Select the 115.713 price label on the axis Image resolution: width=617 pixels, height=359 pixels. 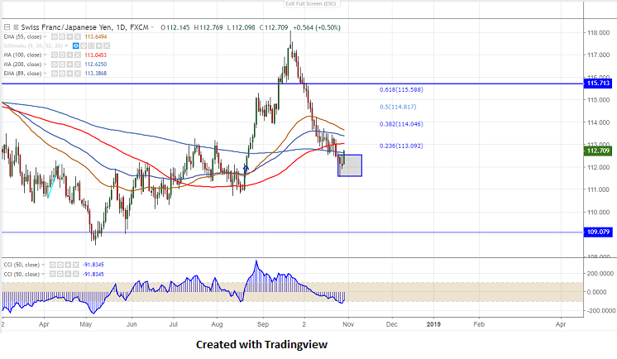(x=598, y=83)
